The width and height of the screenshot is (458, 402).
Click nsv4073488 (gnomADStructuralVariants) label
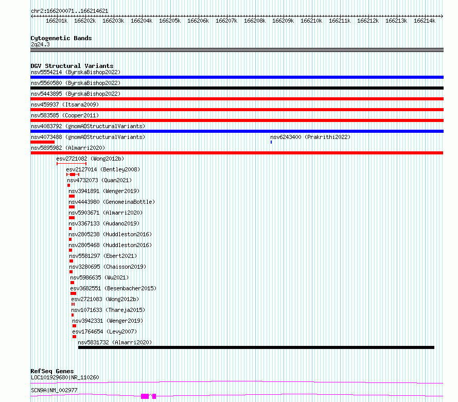[88, 137]
